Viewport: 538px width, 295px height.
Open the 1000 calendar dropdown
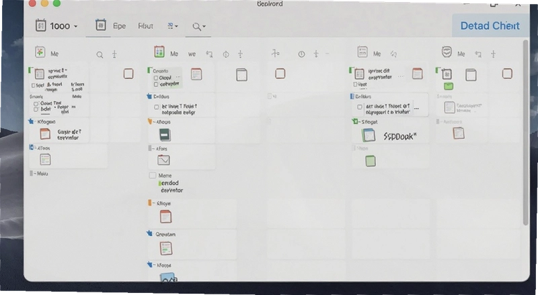(x=56, y=26)
